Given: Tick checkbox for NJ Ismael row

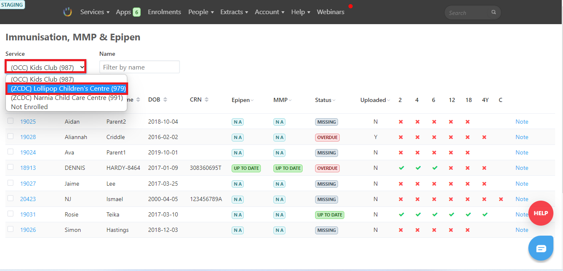Looking at the screenshot, I should (10, 198).
